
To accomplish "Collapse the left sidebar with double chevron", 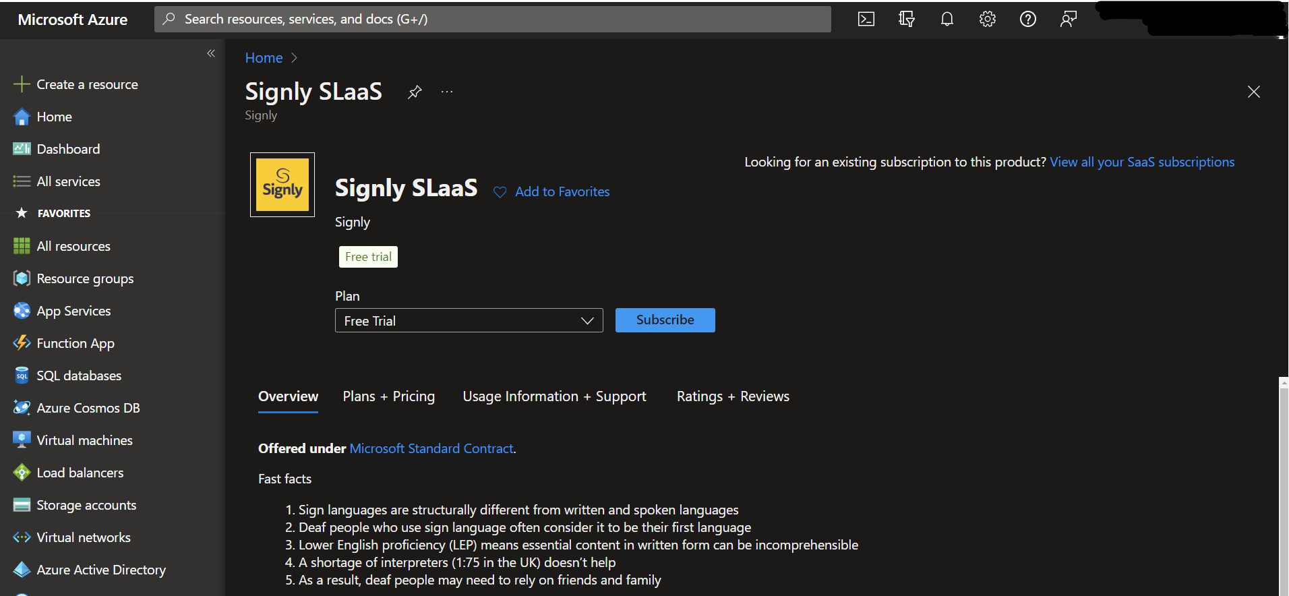I will coord(211,53).
